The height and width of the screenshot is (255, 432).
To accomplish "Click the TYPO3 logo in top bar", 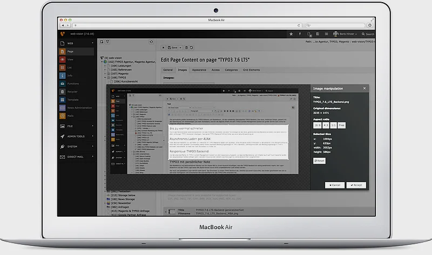I will (63, 34).
